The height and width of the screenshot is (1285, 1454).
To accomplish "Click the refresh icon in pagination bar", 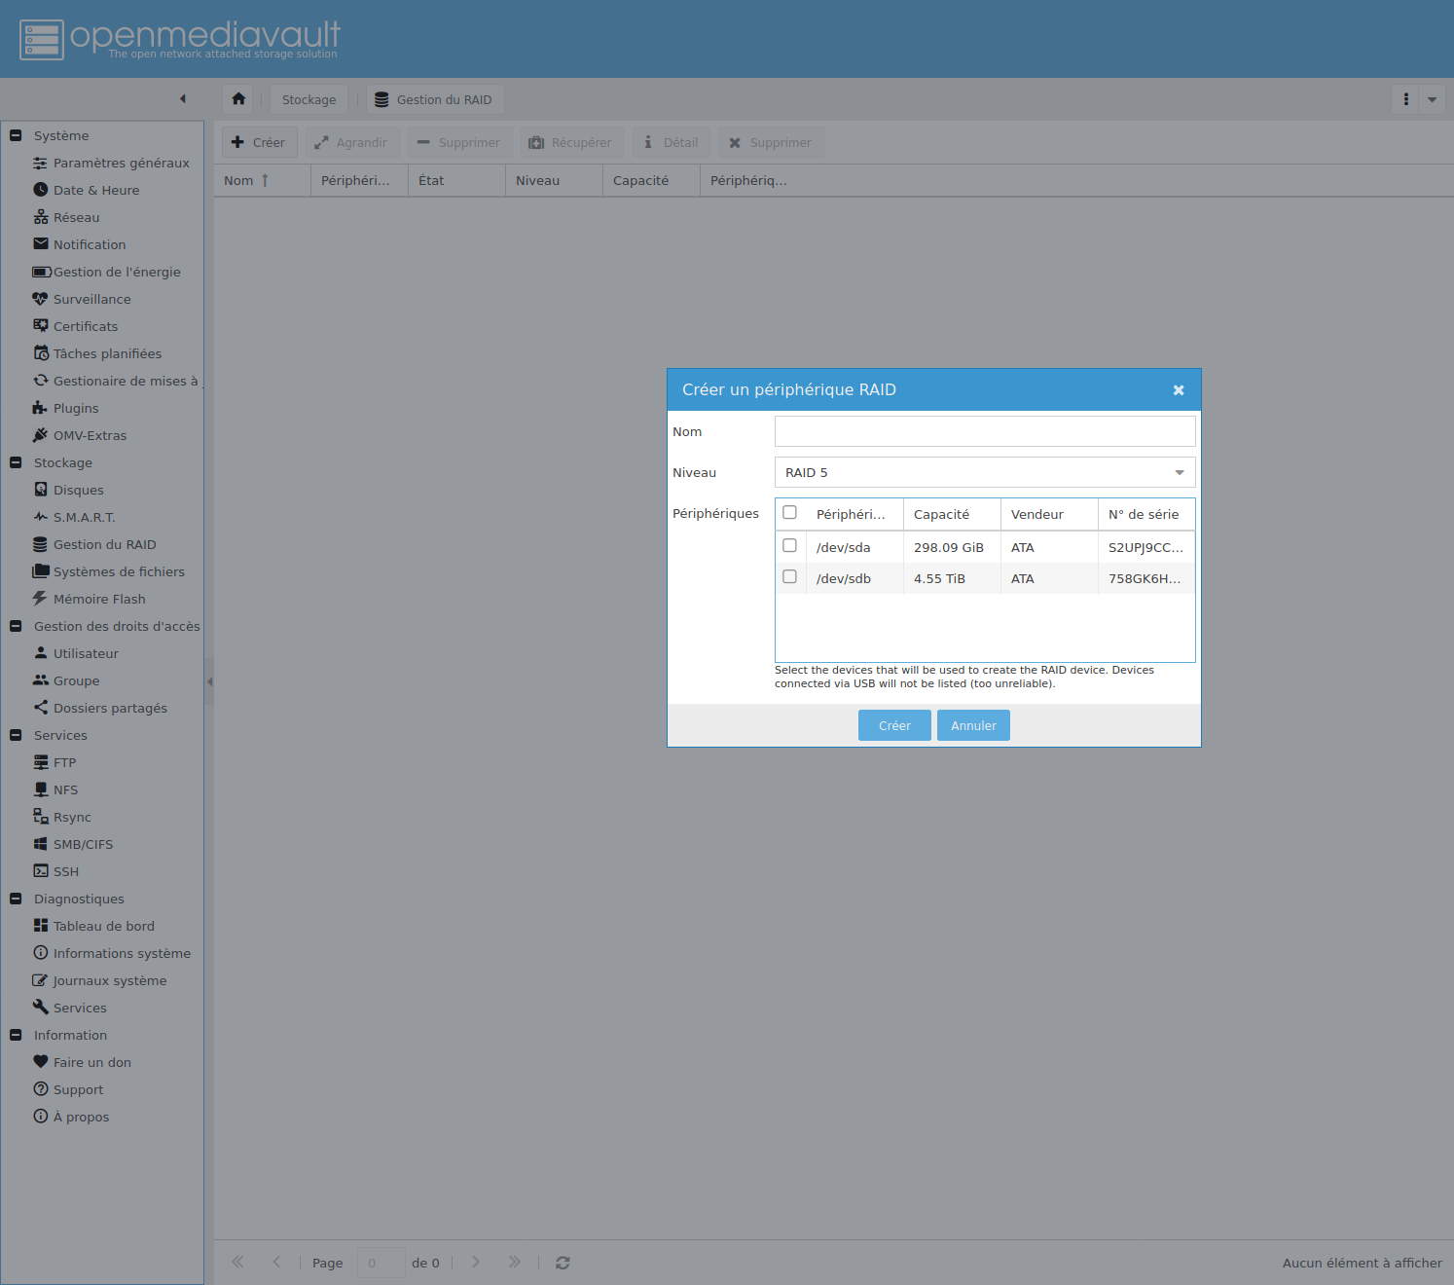I will click(x=563, y=1263).
